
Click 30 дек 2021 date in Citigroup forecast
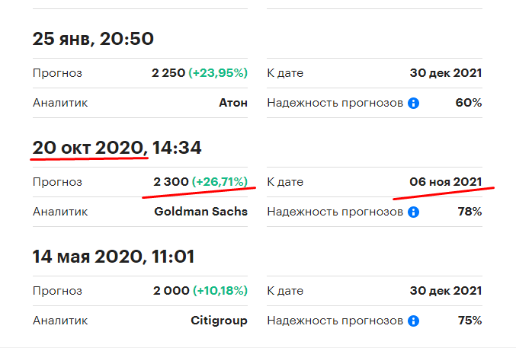coord(446,291)
